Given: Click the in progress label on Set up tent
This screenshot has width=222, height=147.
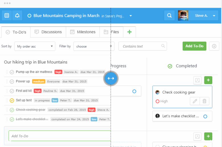Looking at the screenshot, I should coord(42,100).
